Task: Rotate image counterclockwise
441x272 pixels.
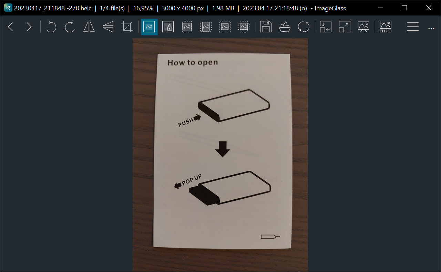Action: click(x=51, y=27)
